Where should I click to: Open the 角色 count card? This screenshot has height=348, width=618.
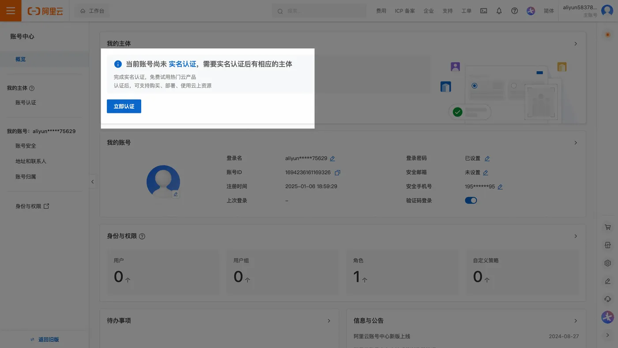403,272
